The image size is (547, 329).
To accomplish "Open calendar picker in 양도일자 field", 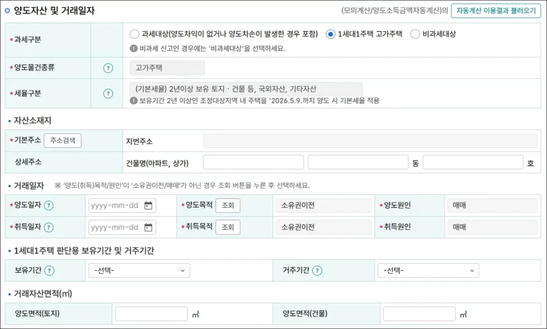I will [x=149, y=205].
